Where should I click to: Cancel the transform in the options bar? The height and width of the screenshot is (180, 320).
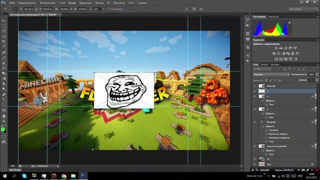(194, 9)
